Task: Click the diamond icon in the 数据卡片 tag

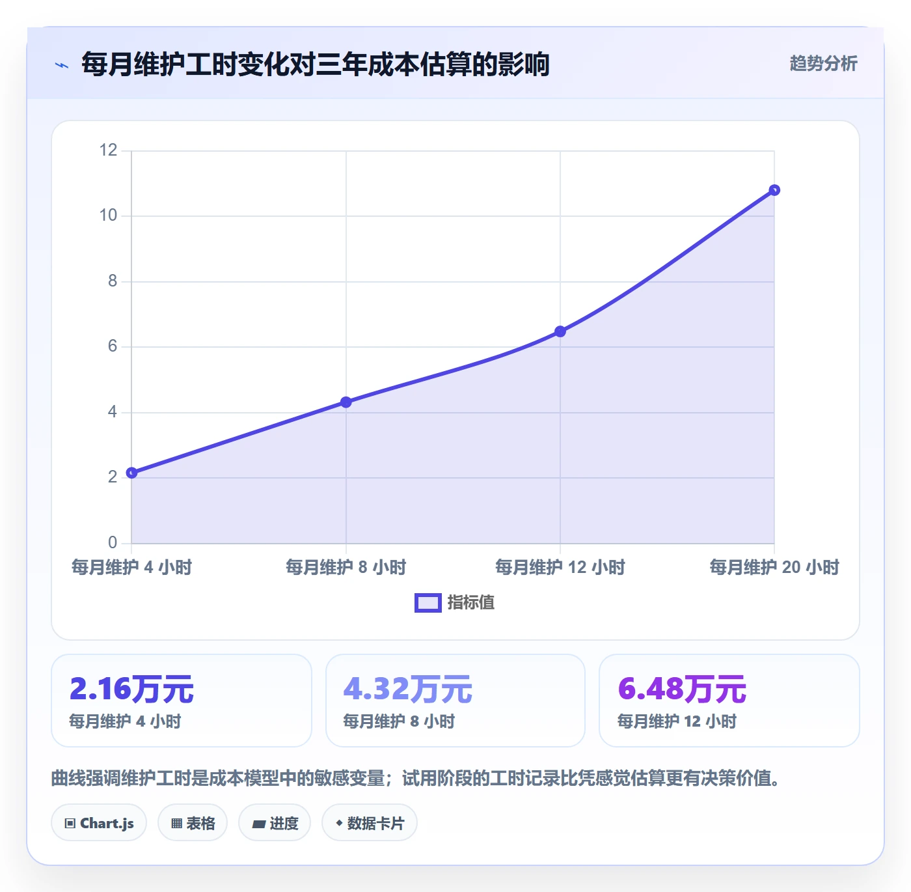Action: (x=339, y=823)
